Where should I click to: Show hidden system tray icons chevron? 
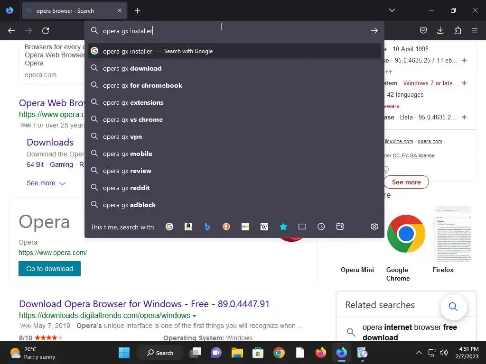click(x=419, y=353)
